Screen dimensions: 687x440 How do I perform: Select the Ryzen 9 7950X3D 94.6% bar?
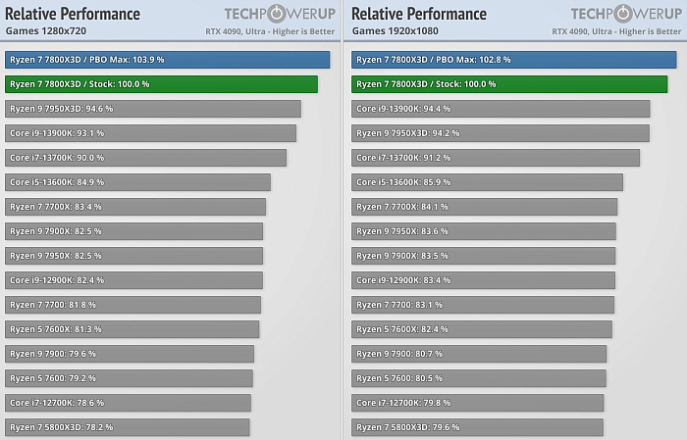[x=152, y=109]
